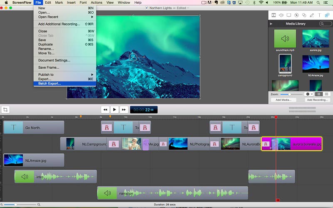Open the Audio properties speaker icon

pyautogui.click(x=281, y=15)
